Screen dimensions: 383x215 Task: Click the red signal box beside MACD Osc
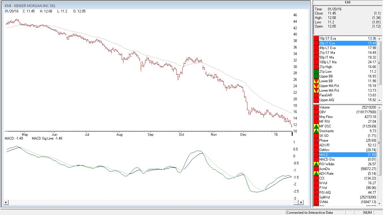click(x=316, y=159)
